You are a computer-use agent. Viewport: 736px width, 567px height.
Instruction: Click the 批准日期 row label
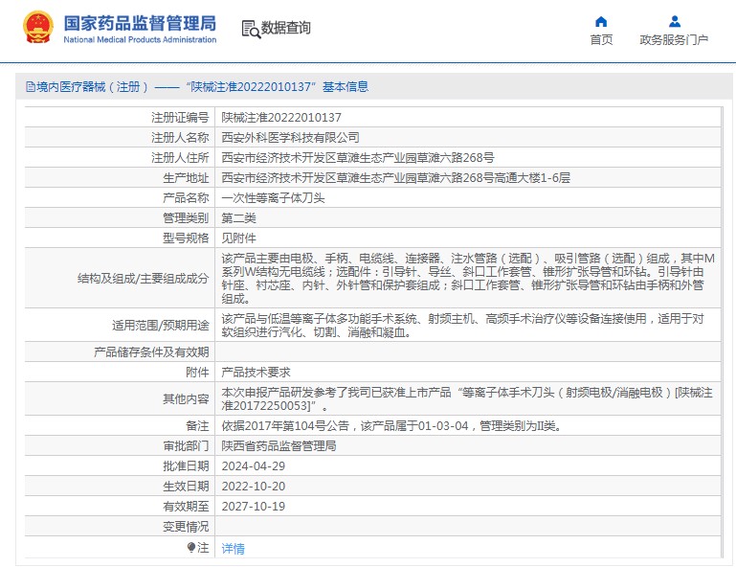point(186,466)
